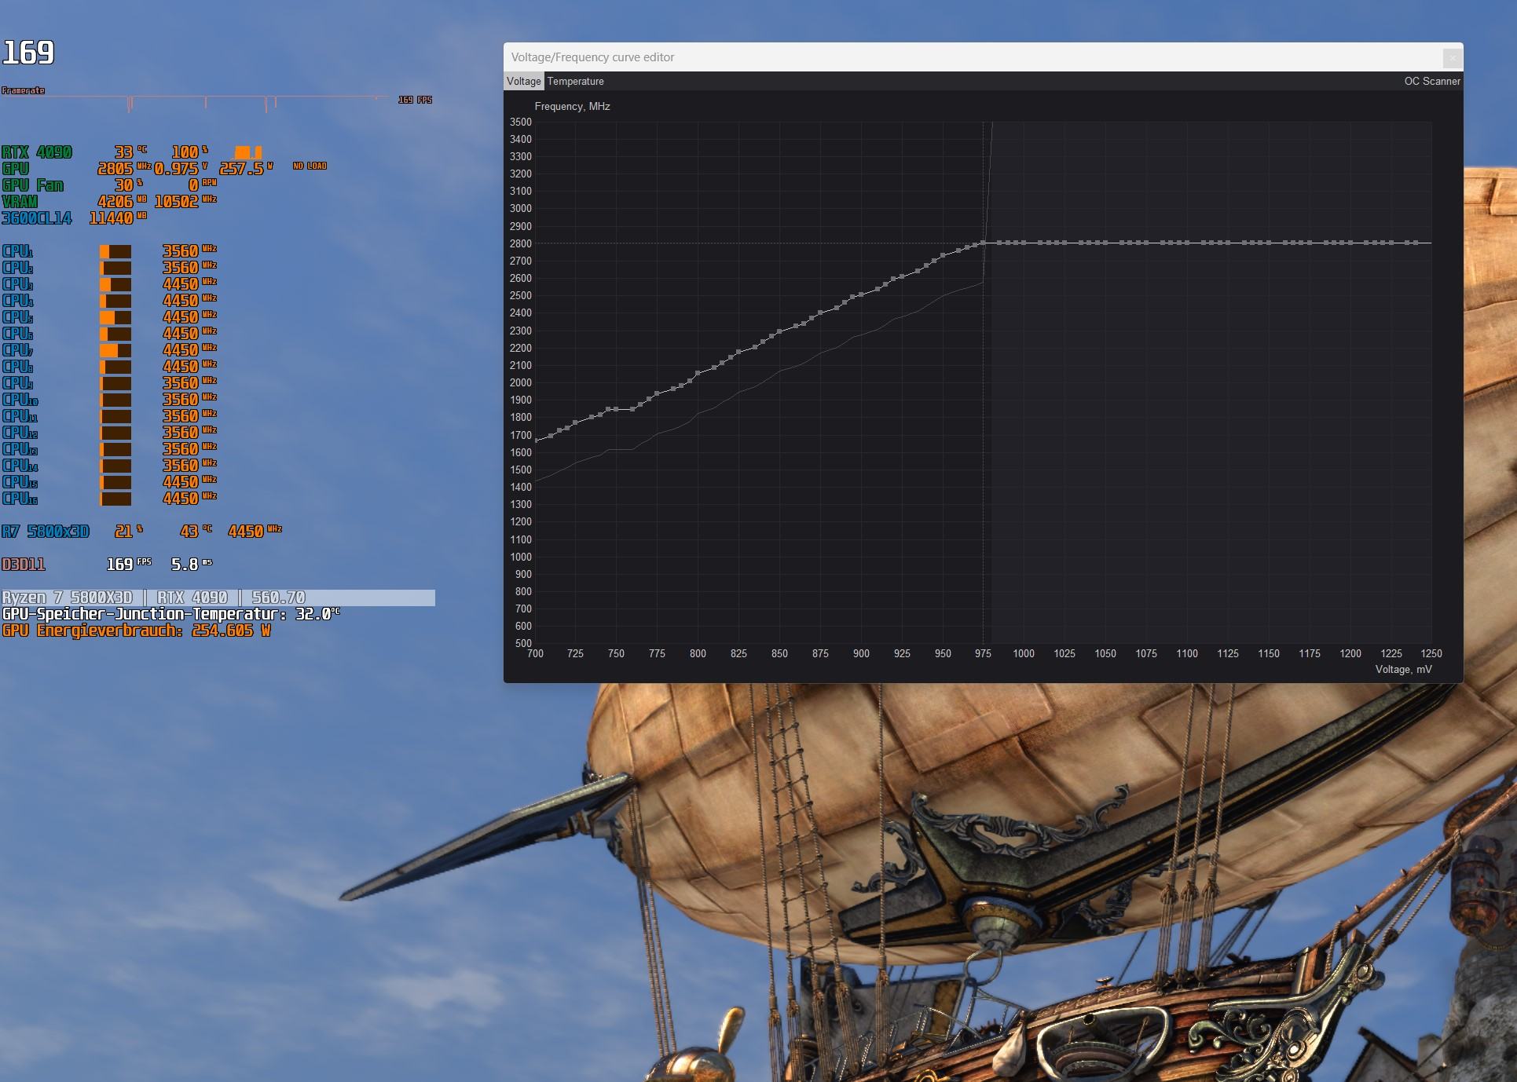This screenshot has height=1082, width=1517.
Task: Click the last curve point on the flat line
Action: tap(1416, 243)
